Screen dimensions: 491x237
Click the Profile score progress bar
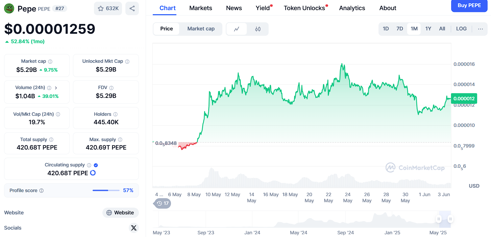pyautogui.click(x=106, y=190)
